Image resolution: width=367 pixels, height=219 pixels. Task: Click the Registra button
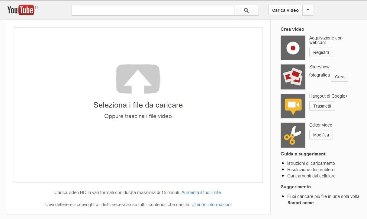coord(321,52)
